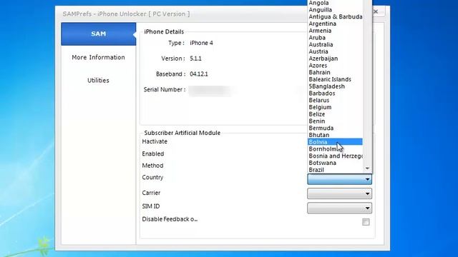Select Bermuda from the country list

pos(336,128)
